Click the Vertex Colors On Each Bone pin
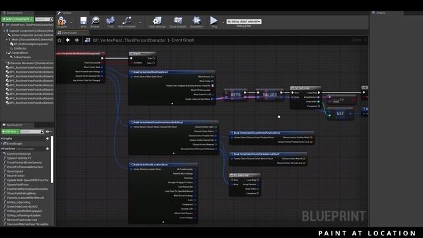The image size is (423, 238). [x=213, y=99]
